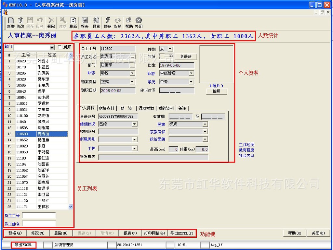
Task: Click the 刷新 (Refresh) toolbar icon
Action: tap(73, 23)
